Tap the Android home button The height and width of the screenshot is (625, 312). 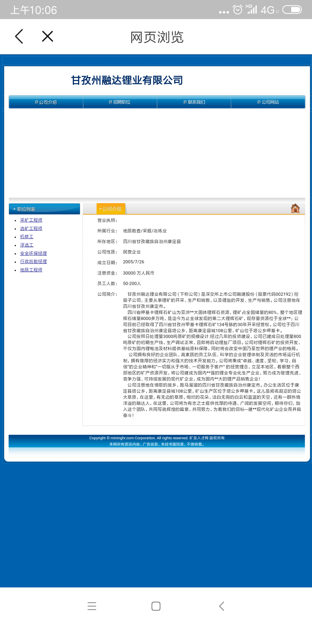156,606
